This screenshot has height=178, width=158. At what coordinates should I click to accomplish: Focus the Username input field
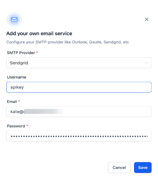click(79, 87)
